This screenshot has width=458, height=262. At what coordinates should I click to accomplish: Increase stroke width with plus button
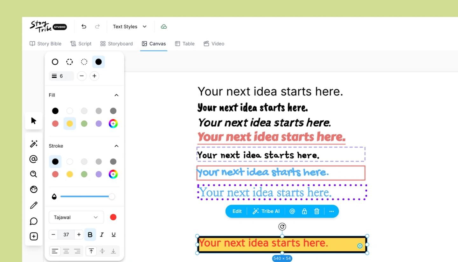tap(94, 76)
